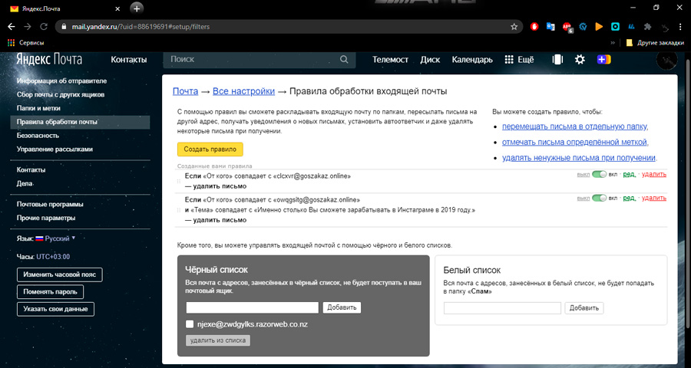Open the Все настройки breadcrumb link
Screen dimensions: 691x368
(x=243, y=91)
